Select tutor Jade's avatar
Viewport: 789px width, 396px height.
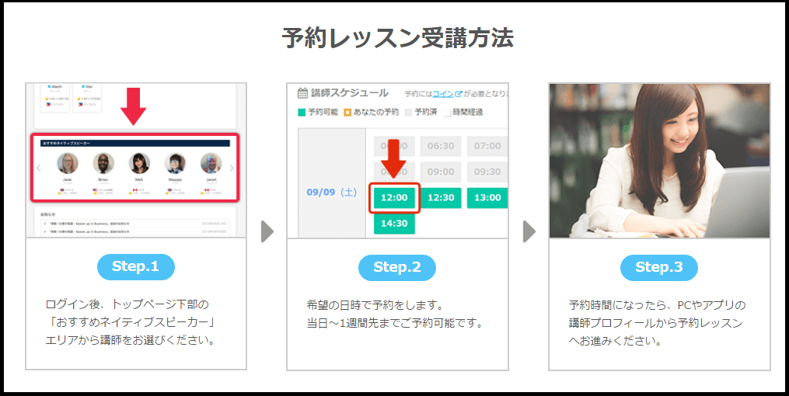68,164
